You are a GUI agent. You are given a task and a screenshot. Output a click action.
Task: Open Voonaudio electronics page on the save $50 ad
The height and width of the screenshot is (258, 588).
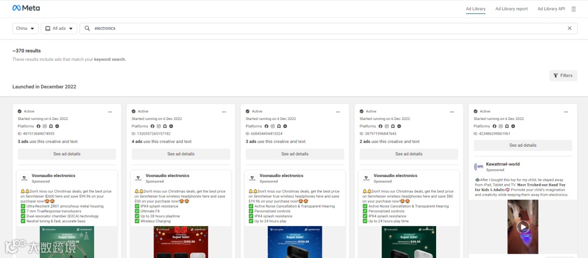(x=167, y=176)
